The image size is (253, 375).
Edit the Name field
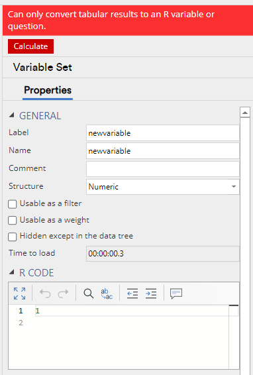pyautogui.click(x=163, y=151)
